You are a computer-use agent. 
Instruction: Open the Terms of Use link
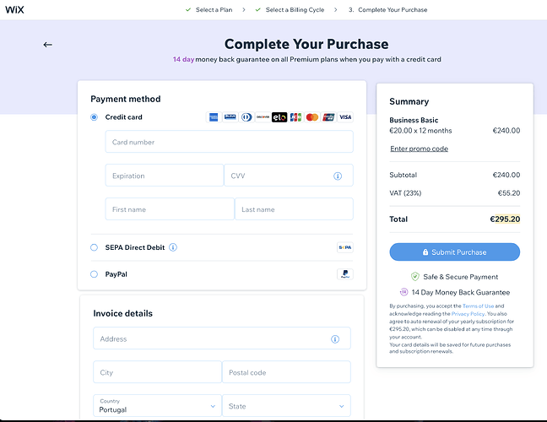click(x=477, y=306)
